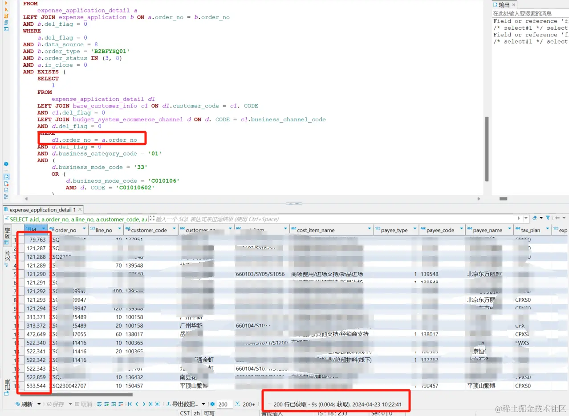Viewport: 569px width, 416px height.
Task: Click the id cell with value 522,859
Action: click(x=36, y=377)
